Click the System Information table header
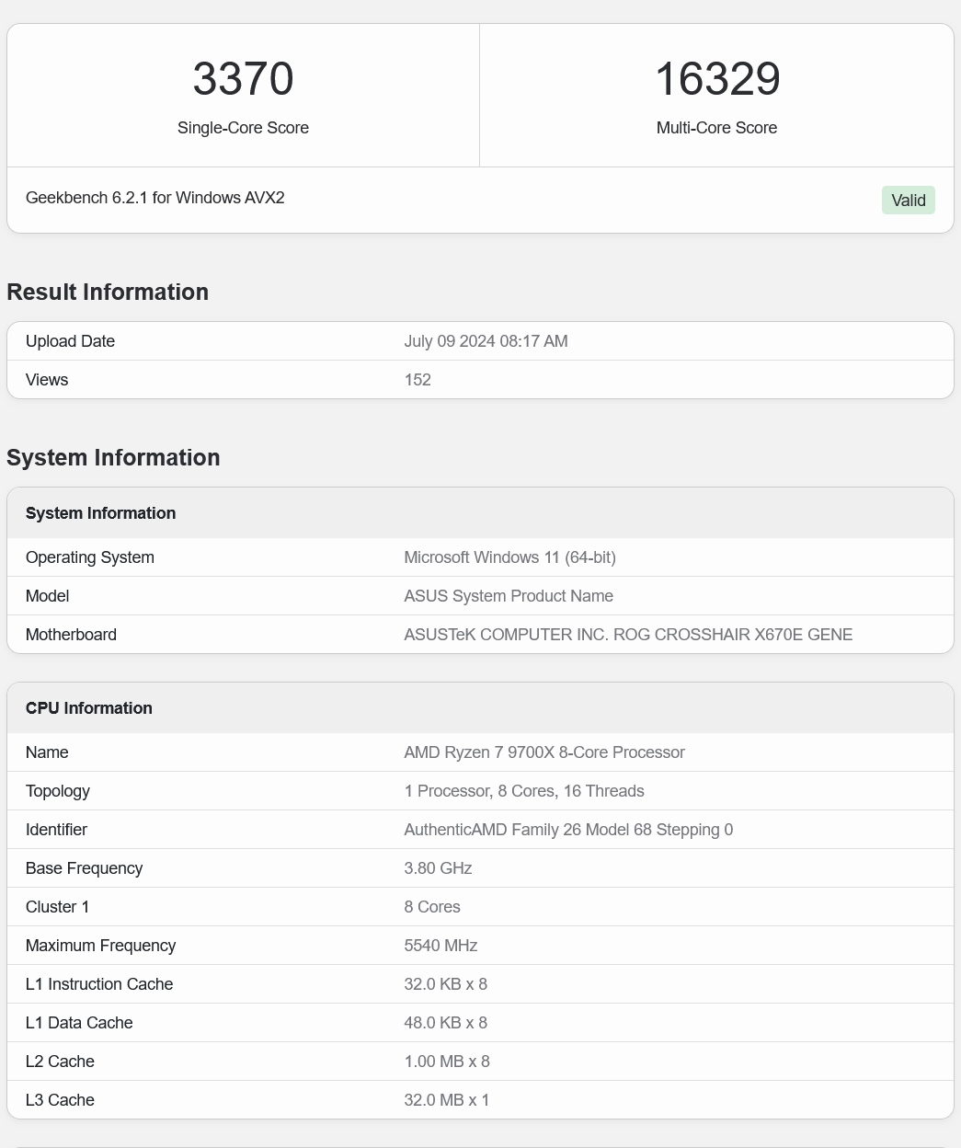 (x=100, y=513)
